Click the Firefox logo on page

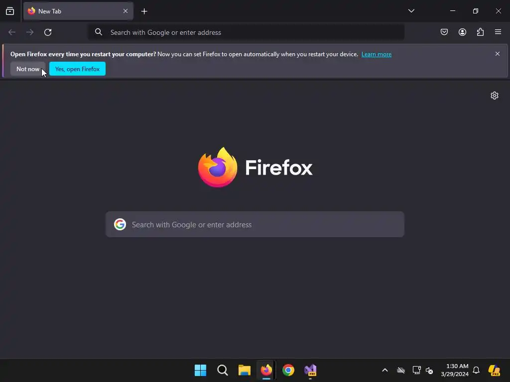(x=255, y=167)
